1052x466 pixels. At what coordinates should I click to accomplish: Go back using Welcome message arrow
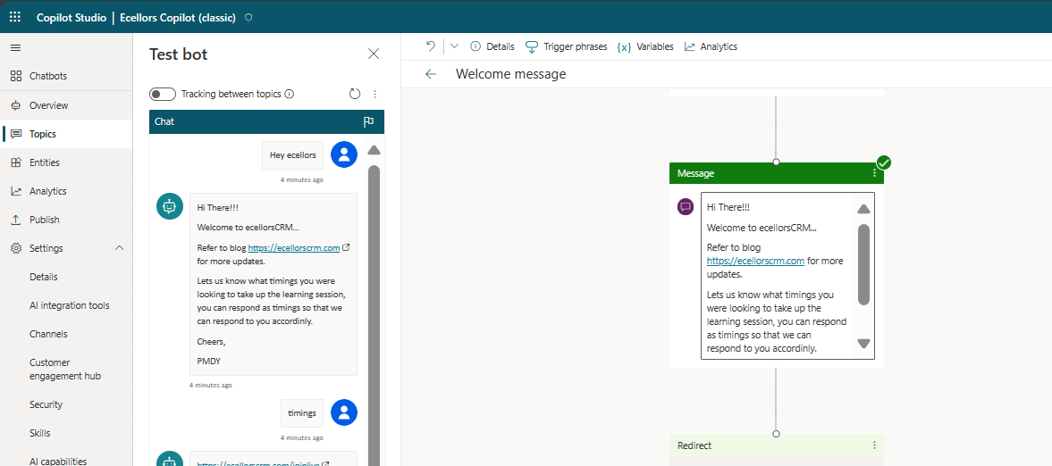[x=431, y=74]
